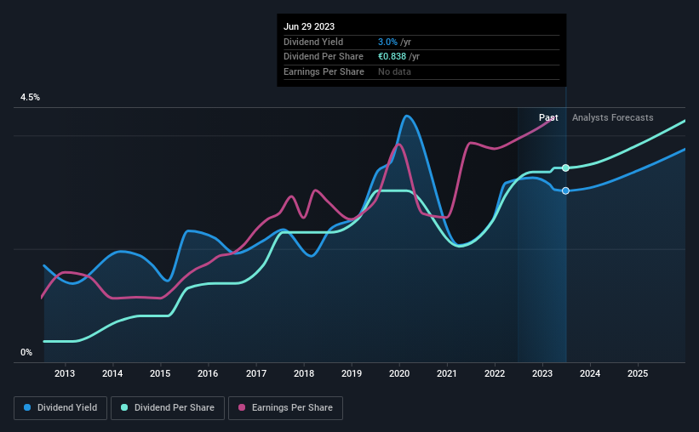Click the 2016 x-axis label

coord(208,373)
